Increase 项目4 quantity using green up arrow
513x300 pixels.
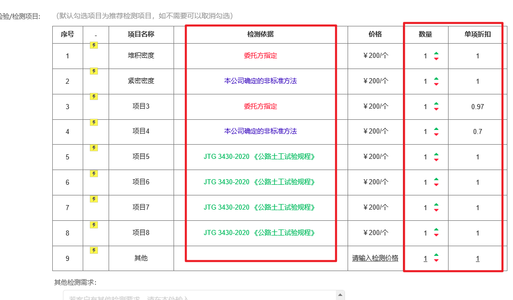tap(436, 129)
